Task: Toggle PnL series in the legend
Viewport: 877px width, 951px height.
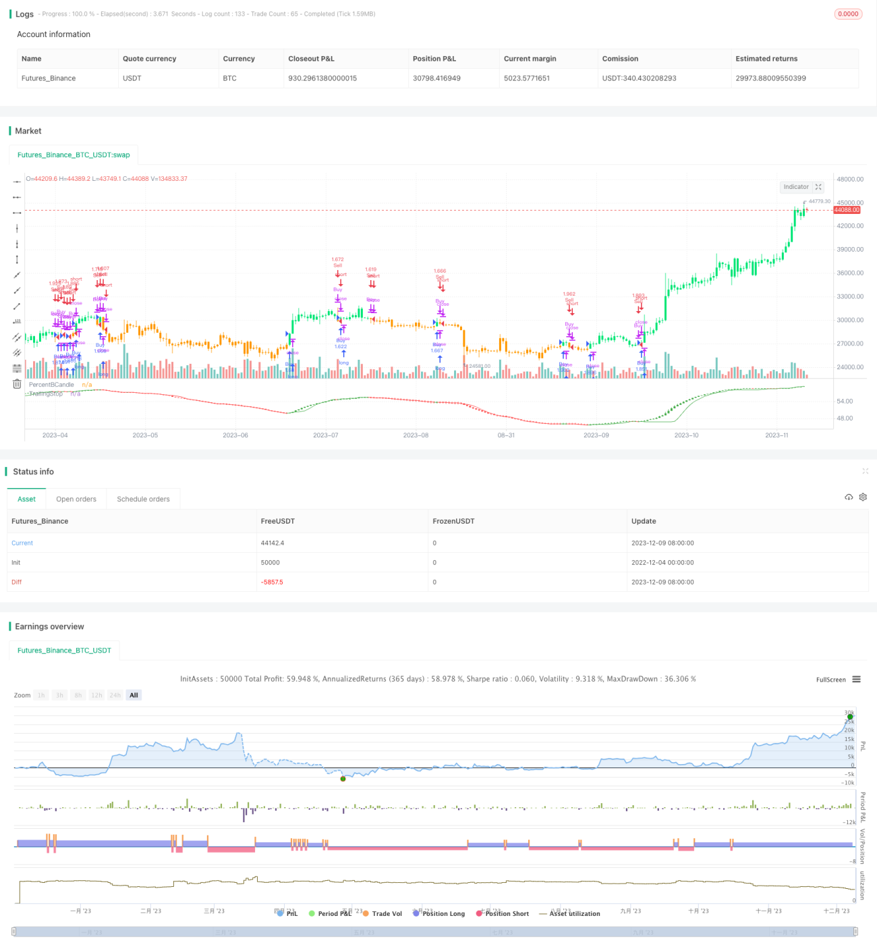Action: click(287, 913)
